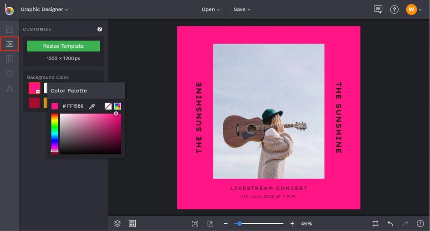This screenshot has width=430, height=231.
Task: Click the saturation brightness gradient picker
Action: pos(91,134)
